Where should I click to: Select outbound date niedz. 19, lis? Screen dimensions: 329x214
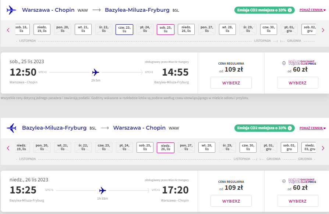(42, 29)
